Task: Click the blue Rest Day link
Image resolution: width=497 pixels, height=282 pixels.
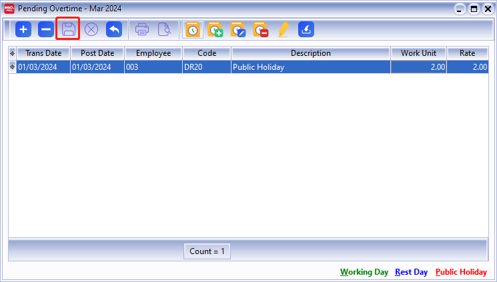Action: (x=411, y=272)
